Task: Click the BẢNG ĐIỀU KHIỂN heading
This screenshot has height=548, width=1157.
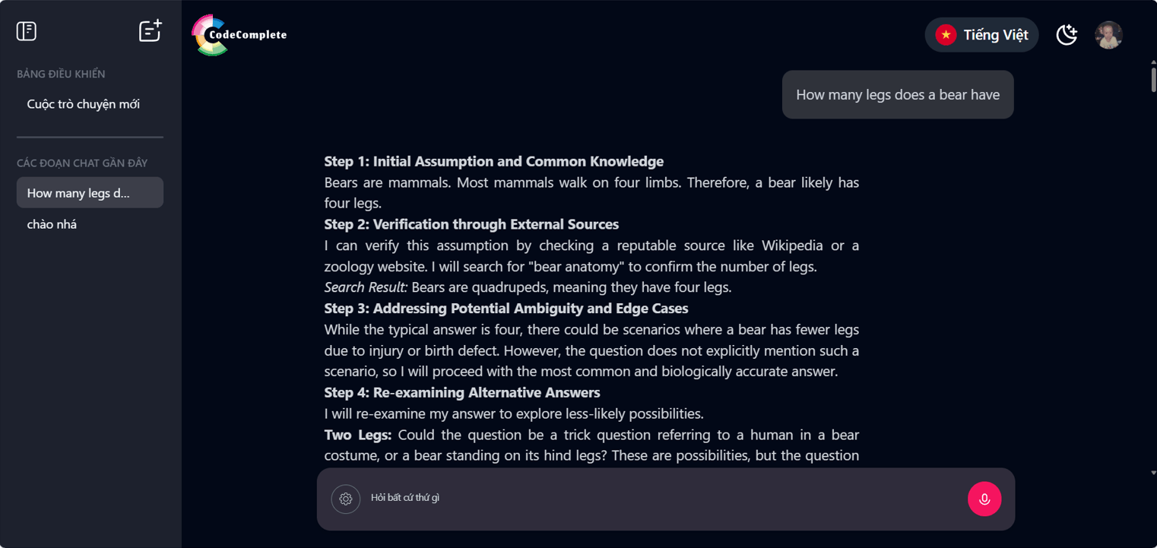Action: coord(61,74)
